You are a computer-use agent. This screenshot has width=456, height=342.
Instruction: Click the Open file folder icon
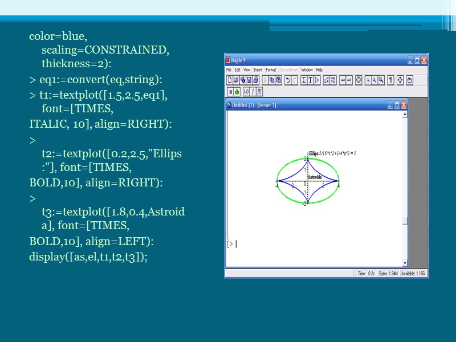pos(236,80)
